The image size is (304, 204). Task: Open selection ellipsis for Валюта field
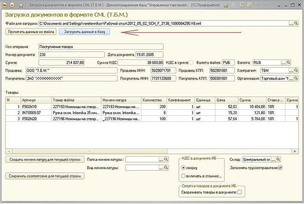tap(283, 63)
